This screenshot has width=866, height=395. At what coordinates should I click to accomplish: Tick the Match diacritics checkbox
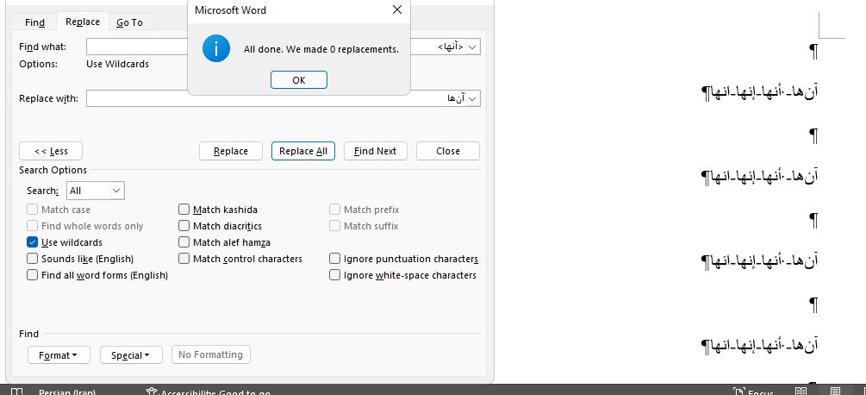pos(184,225)
